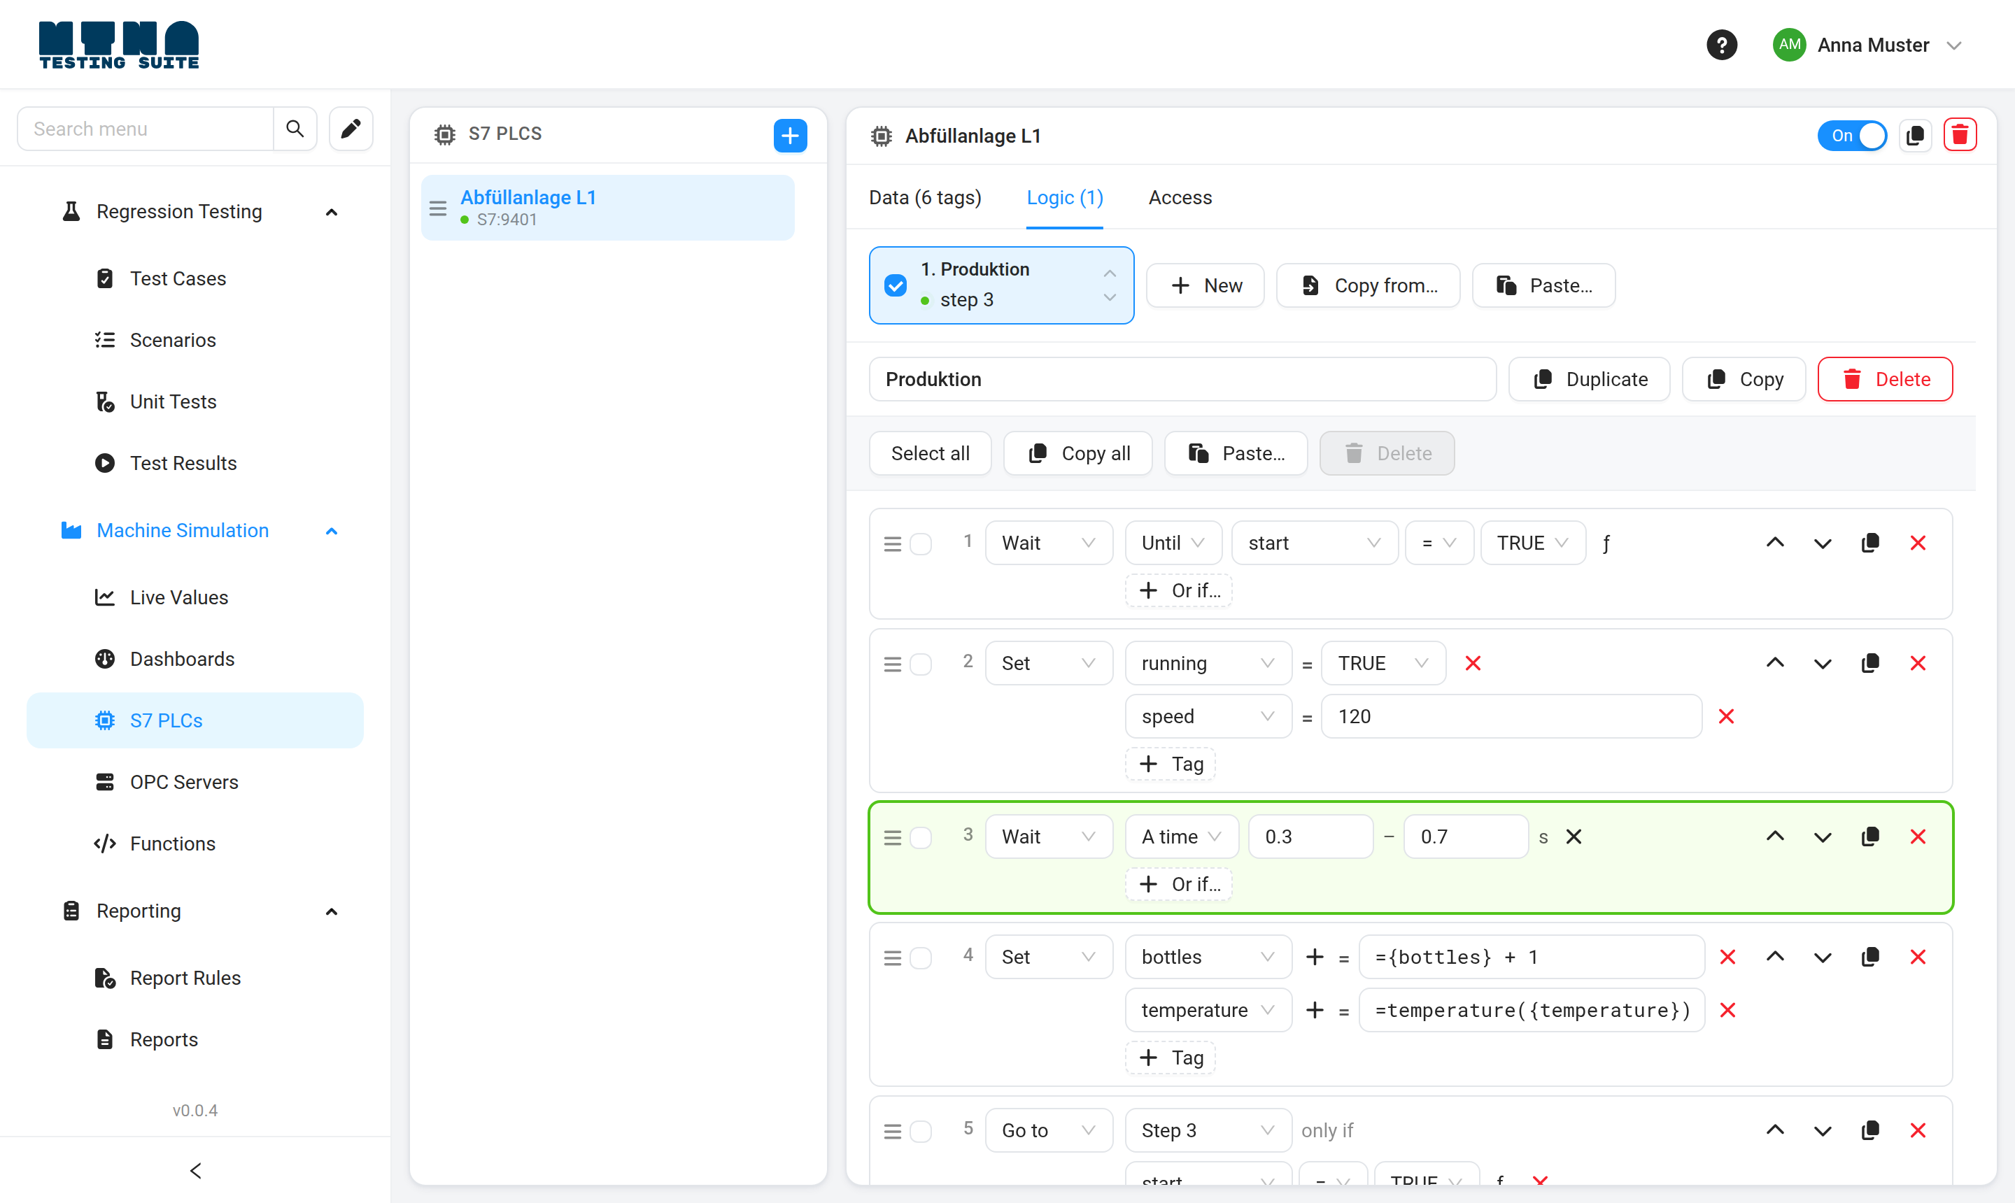Select the checkbox for step 2

pyautogui.click(x=920, y=664)
